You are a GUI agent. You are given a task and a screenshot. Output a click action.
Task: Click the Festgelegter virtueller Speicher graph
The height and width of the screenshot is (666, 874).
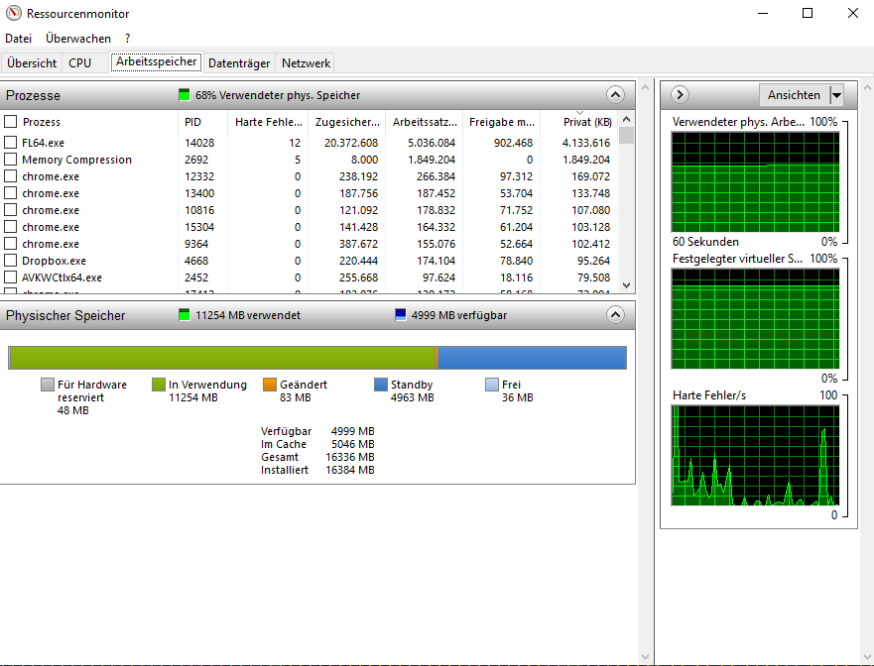[x=755, y=319]
